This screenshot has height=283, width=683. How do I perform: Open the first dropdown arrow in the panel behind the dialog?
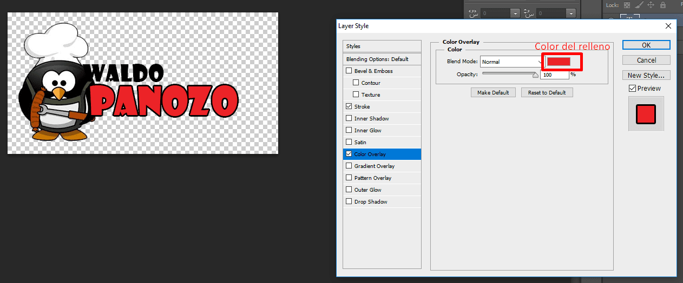click(x=515, y=12)
